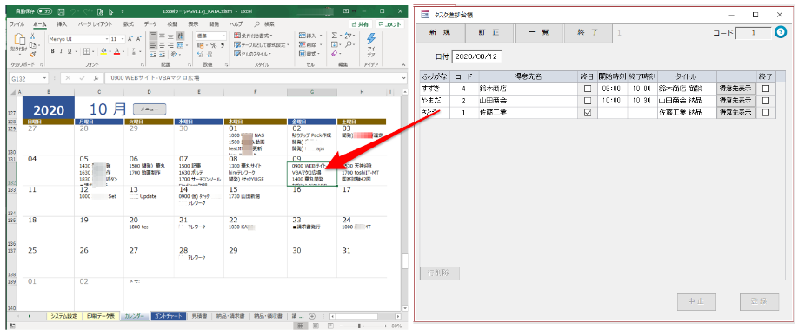Apply the red font color swatch

(x=116, y=51)
